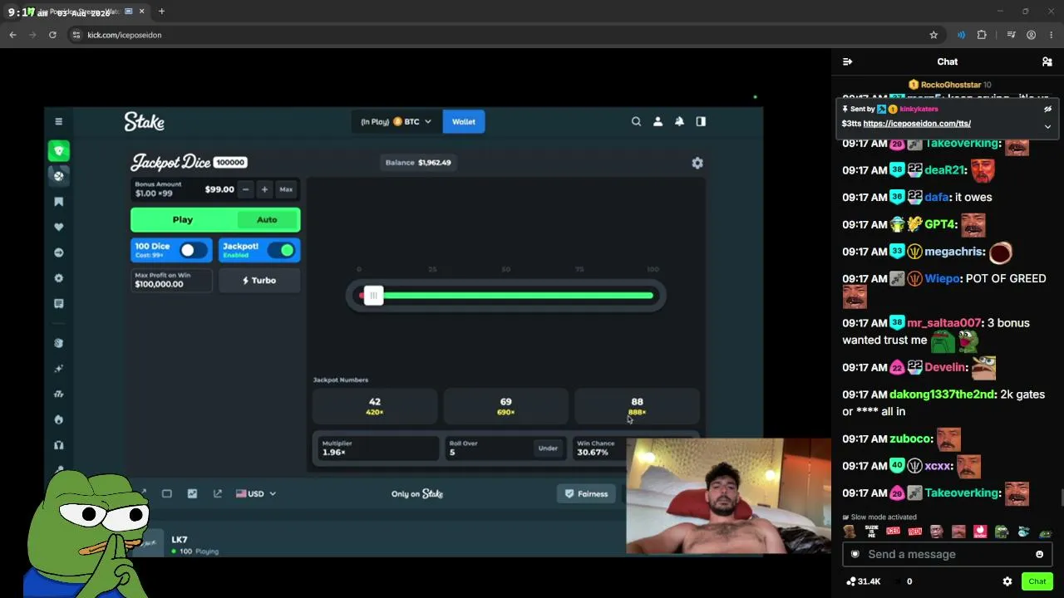The width and height of the screenshot is (1064, 598).
Task: Toggle the 100 Dice switch
Action: point(194,250)
